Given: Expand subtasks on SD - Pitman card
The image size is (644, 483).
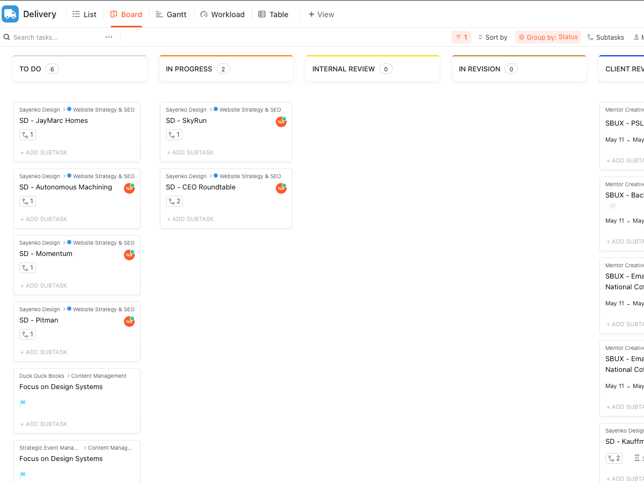Looking at the screenshot, I should (27, 334).
